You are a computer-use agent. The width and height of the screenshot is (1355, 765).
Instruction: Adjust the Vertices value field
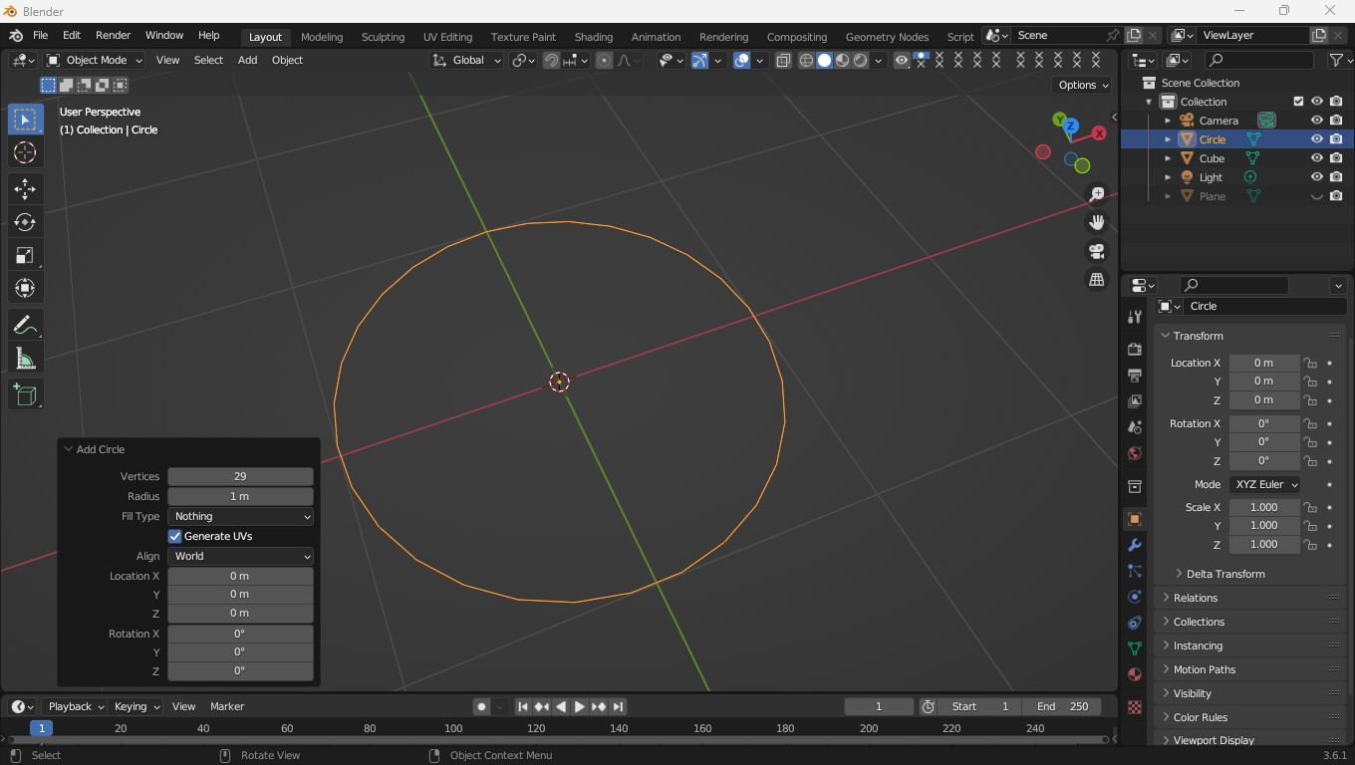click(x=240, y=476)
